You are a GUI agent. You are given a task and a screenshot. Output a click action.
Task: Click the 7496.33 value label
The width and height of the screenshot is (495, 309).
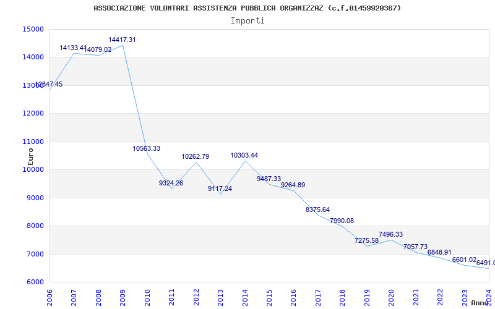click(x=391, y=235)
